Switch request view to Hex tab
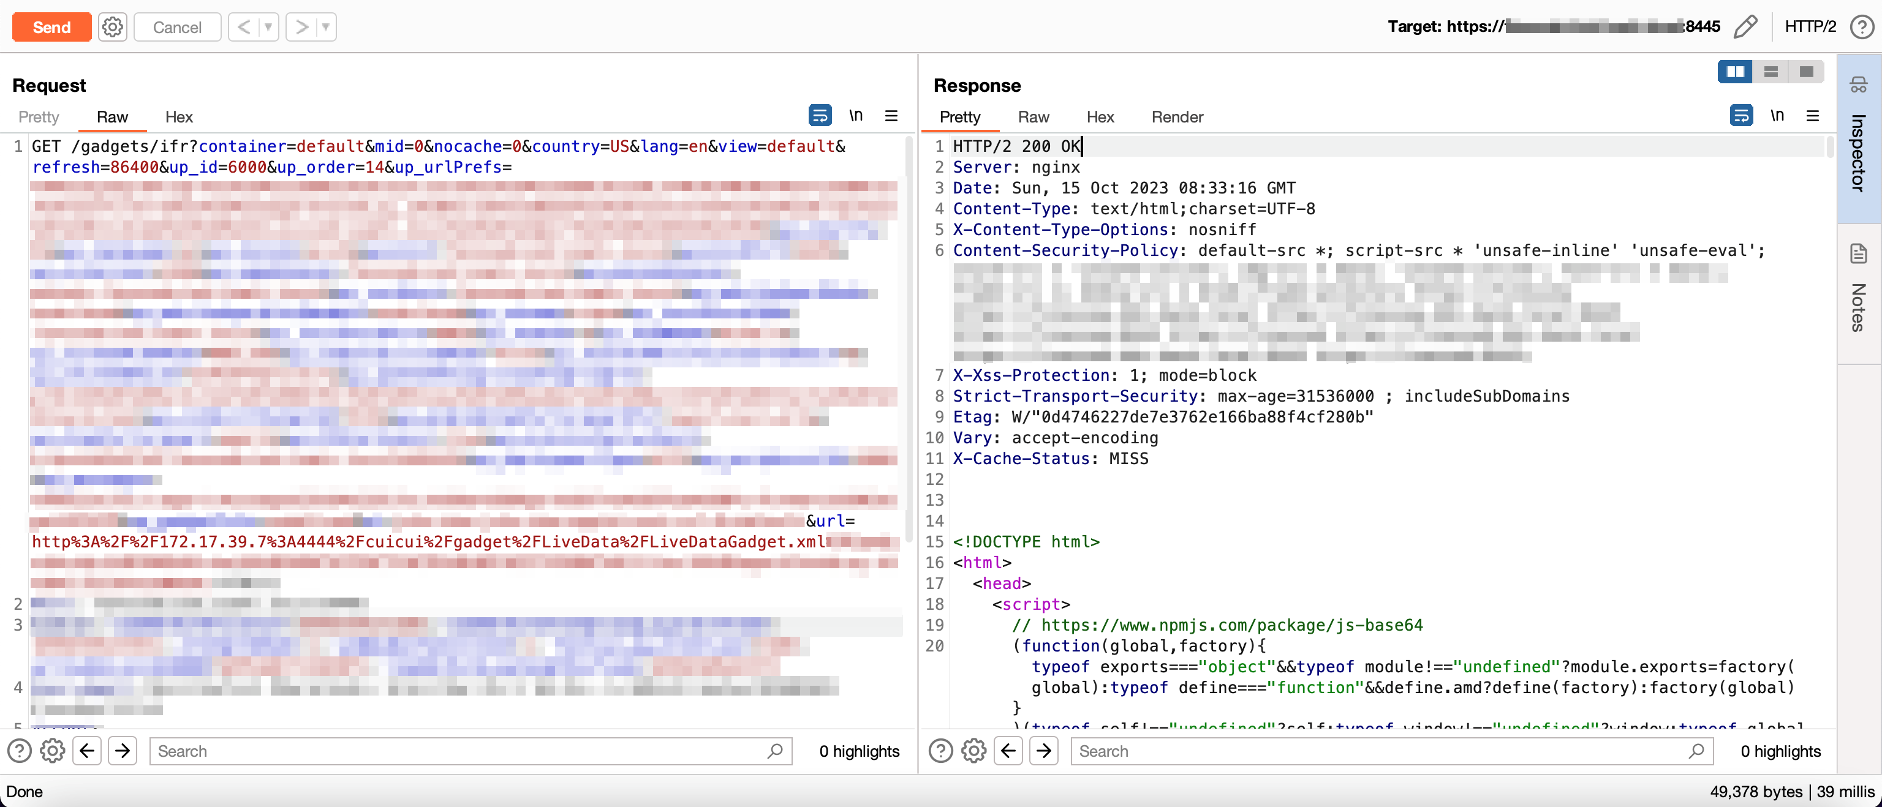The height and width of the screenshot is (807, 1882). [178, 117]
